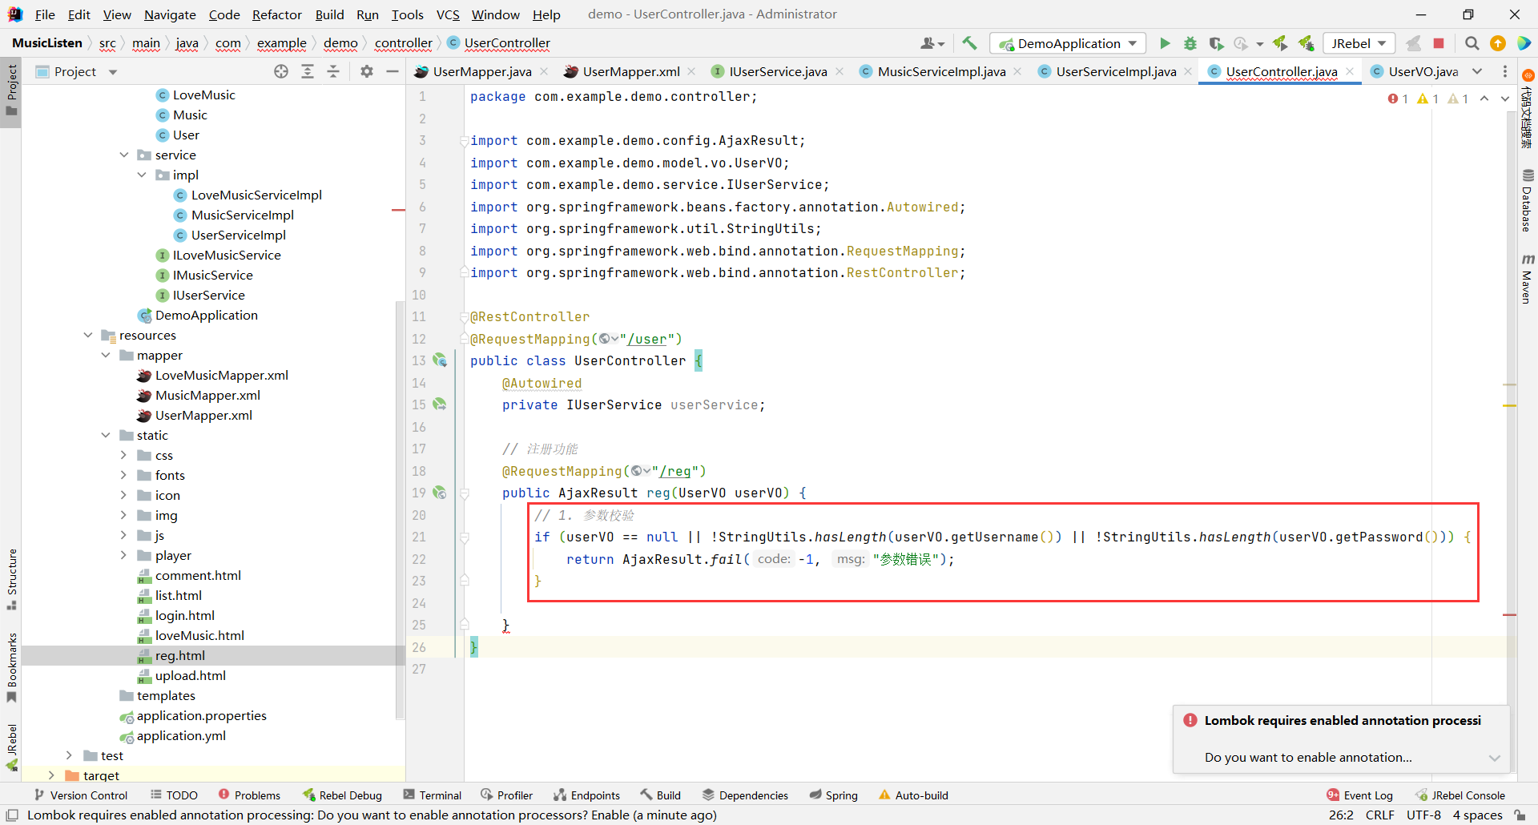Open Project panel settings gear
1538x825 pixels.
point(367,71)
